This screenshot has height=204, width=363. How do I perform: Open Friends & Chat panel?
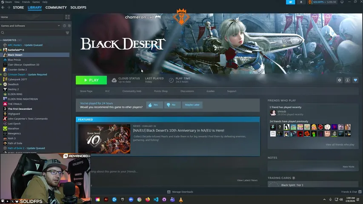[351, 192]
